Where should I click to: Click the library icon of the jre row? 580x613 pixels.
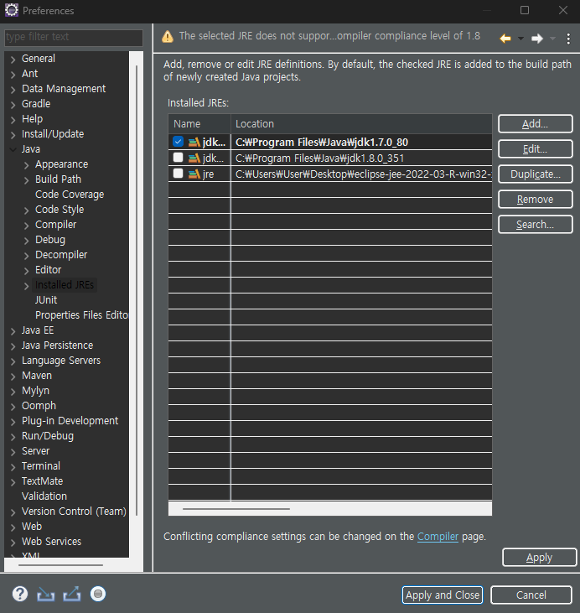(x=194, y=174)
